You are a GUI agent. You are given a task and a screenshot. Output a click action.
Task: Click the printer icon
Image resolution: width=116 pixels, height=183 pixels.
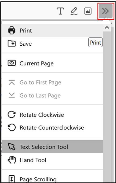click(12, 30)
